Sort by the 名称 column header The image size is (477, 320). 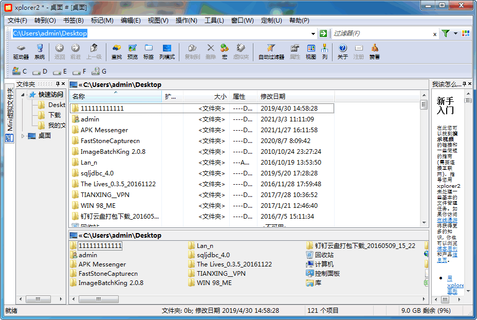[116, 97]
